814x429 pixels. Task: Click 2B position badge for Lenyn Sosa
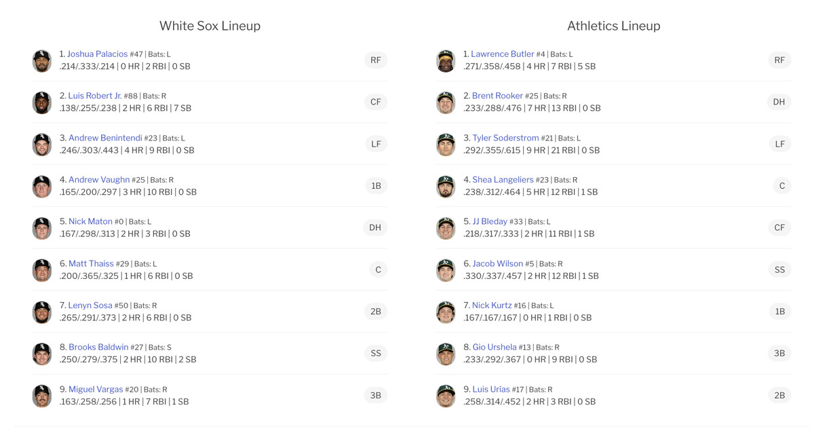pyautogui.click(x=376, y=312)
